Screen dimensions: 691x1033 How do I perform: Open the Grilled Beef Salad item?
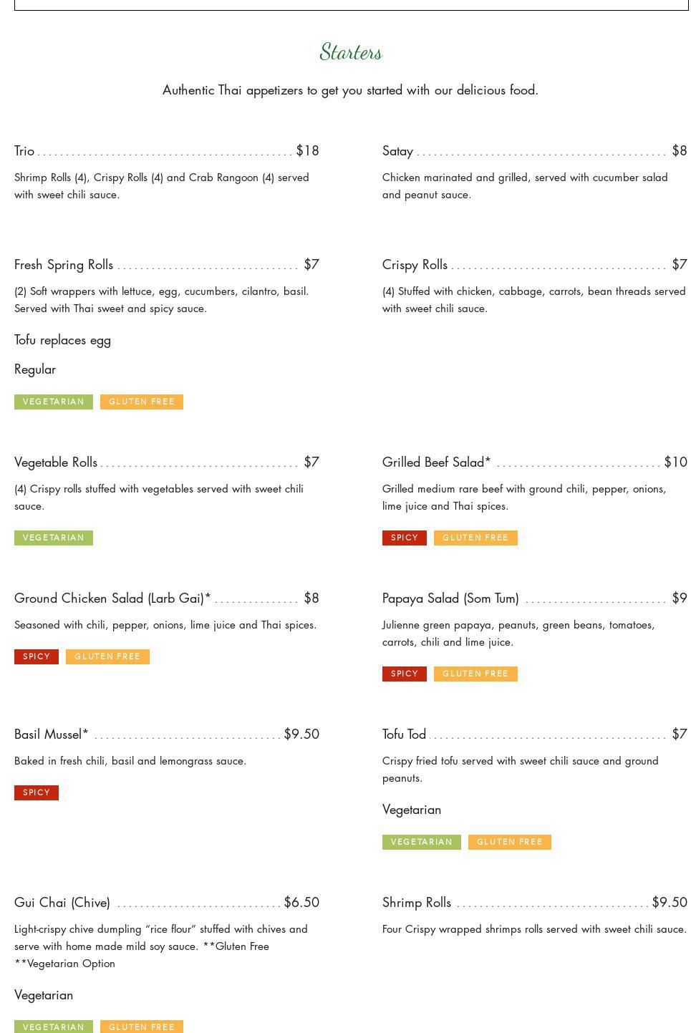click(436, 462)
